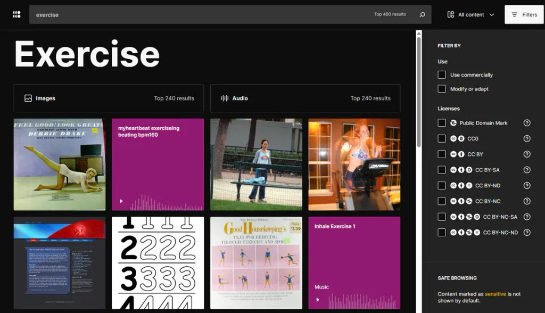Open the woman on treadmill photo
Screen dimensions: 545x313
click(354, 164)
